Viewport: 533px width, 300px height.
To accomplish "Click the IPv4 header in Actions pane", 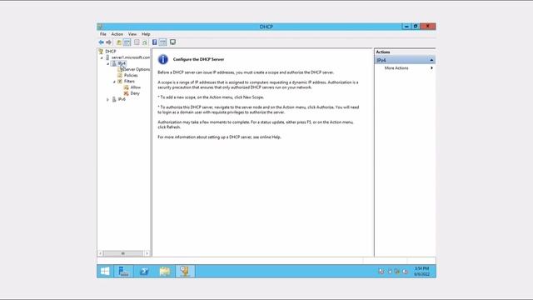I will tap(405, 60).
